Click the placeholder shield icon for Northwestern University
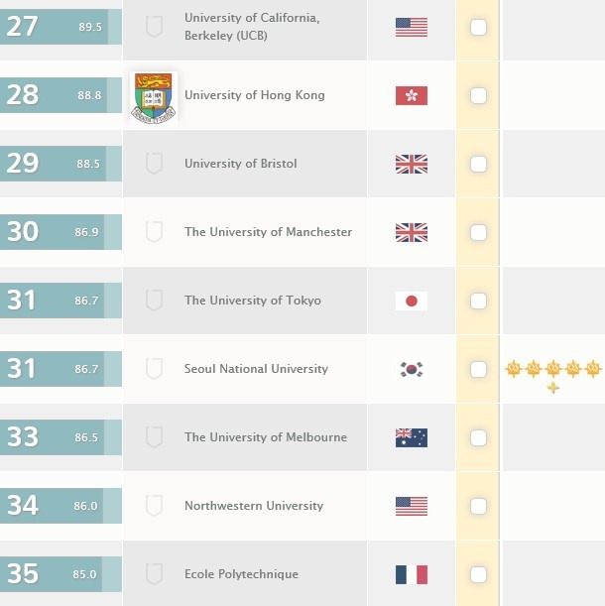Image resolution: width=605 pixels, height=606 pixels. 154,506
